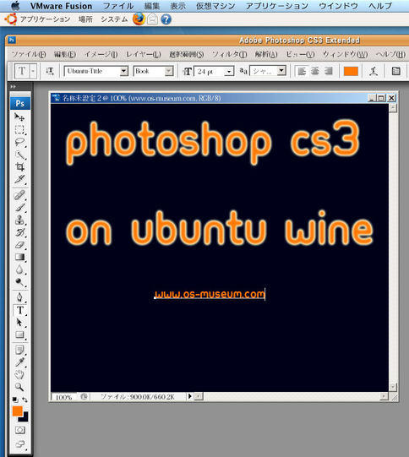Reset default foreground and background colors

pyautogui.click(x=15, y=400)
